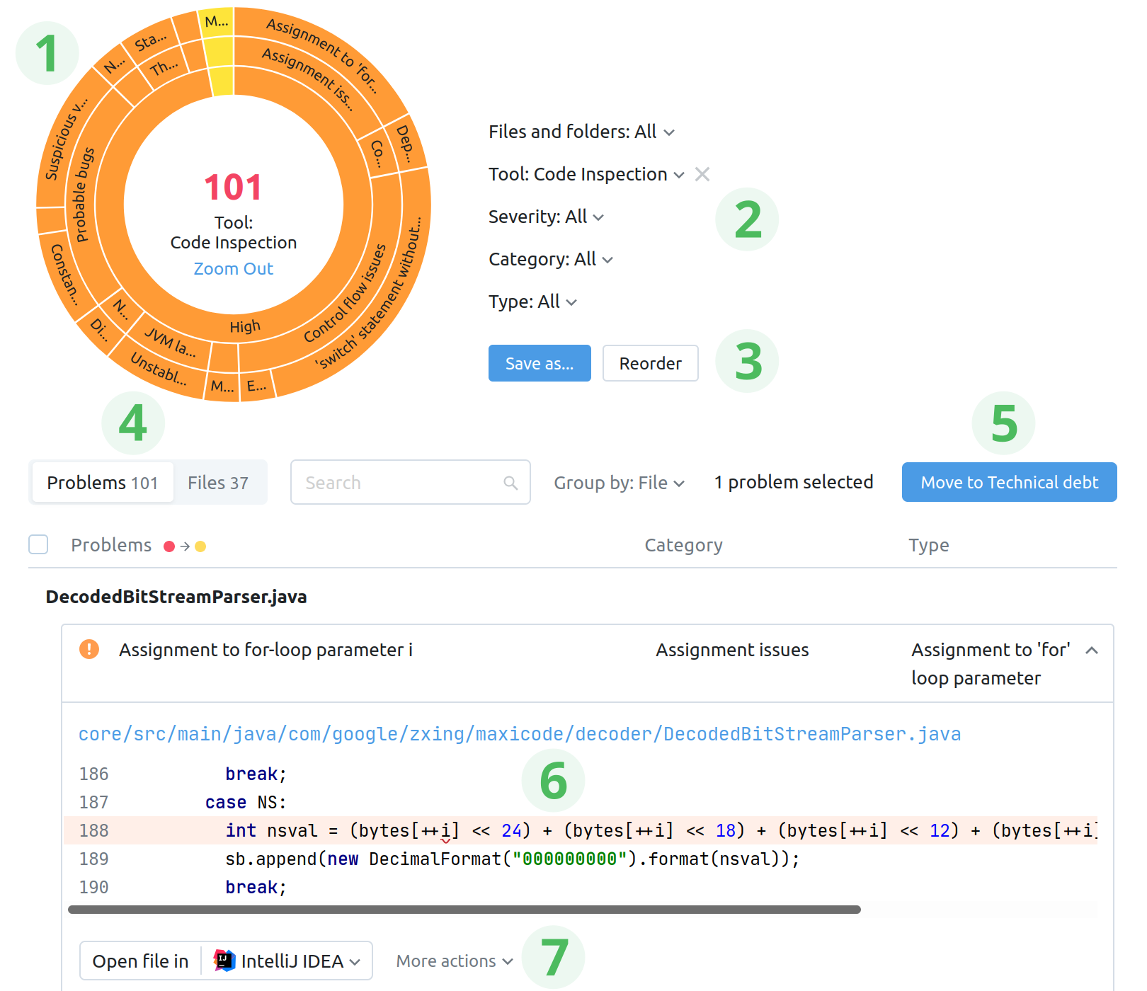Click the DecodedBitStreamParser.java group heading
Viewport: 1147px width, 991px height.
click(x=176, y=597)
